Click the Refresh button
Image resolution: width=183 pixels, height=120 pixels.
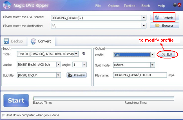164,18
